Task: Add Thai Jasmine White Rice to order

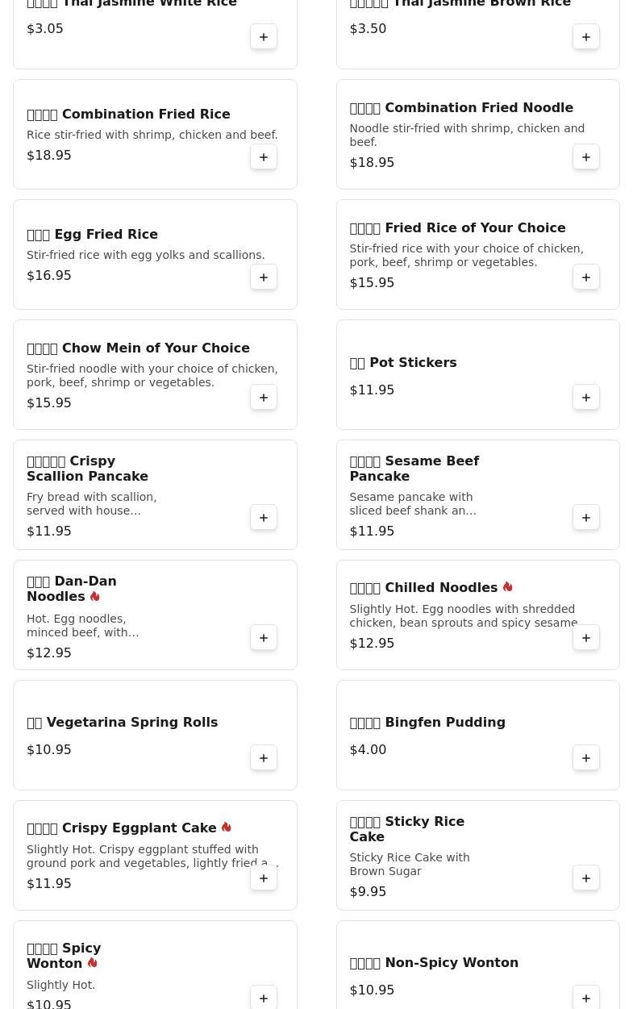Action: [x=264, y=37]
